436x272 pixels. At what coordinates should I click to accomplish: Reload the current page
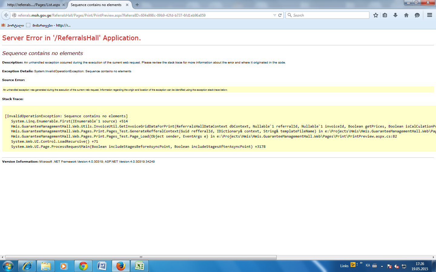280,15
